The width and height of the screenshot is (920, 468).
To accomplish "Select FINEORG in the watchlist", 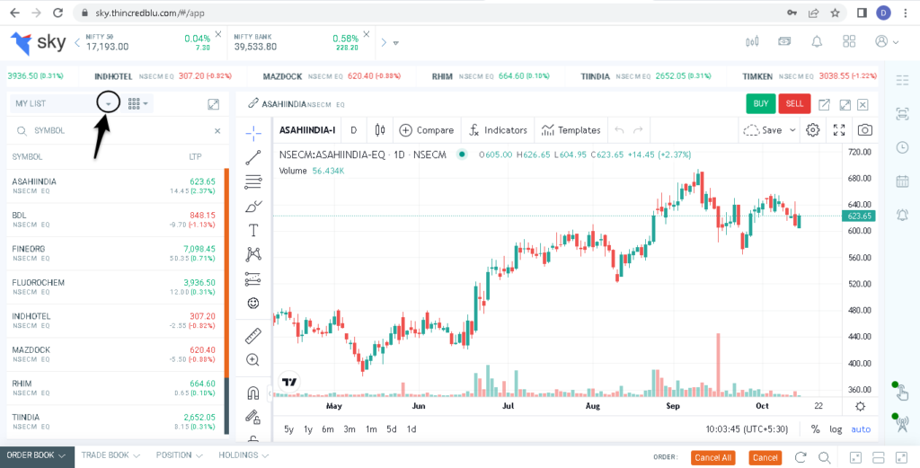I will [x=115, y=253].
